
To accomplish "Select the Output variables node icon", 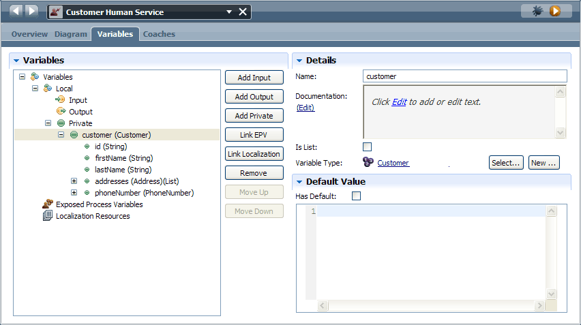I will pyautogui.click(x=61, y=111).
